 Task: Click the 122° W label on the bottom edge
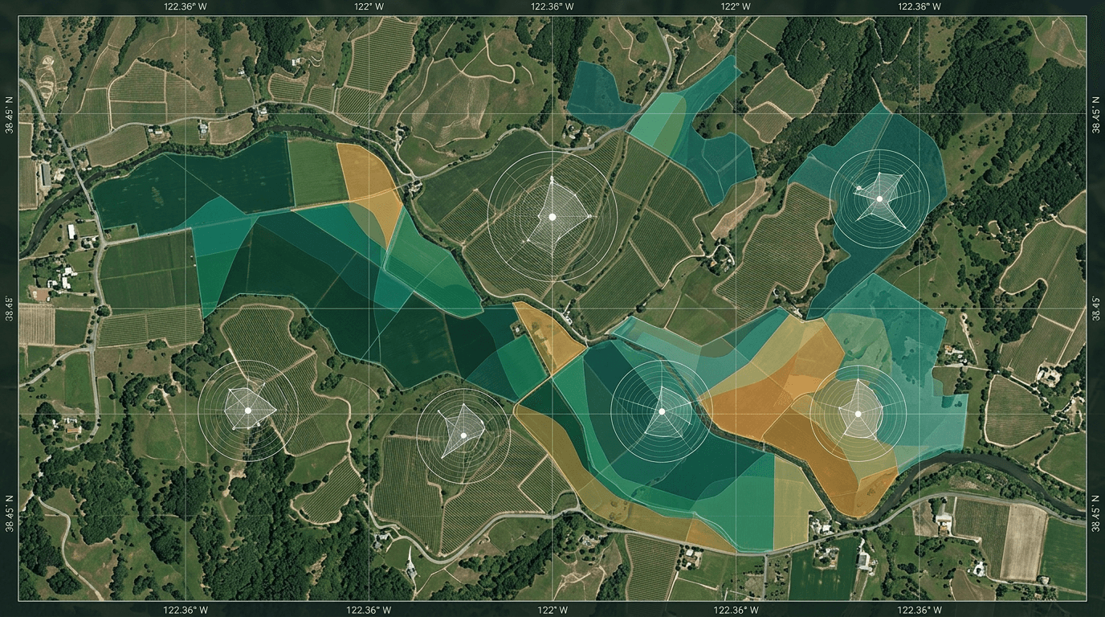[x=552, y=610]
